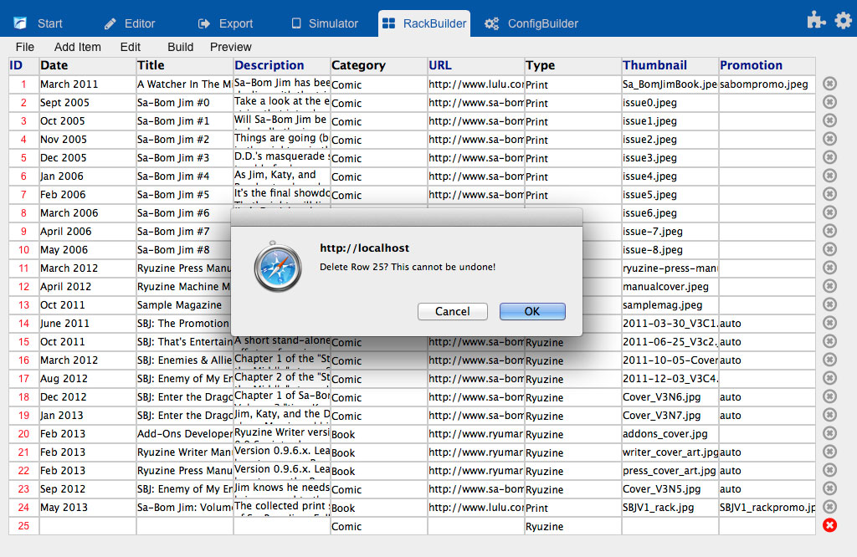The image size is (857, 557).
Task: Open the Build menu
Action: 180,47
